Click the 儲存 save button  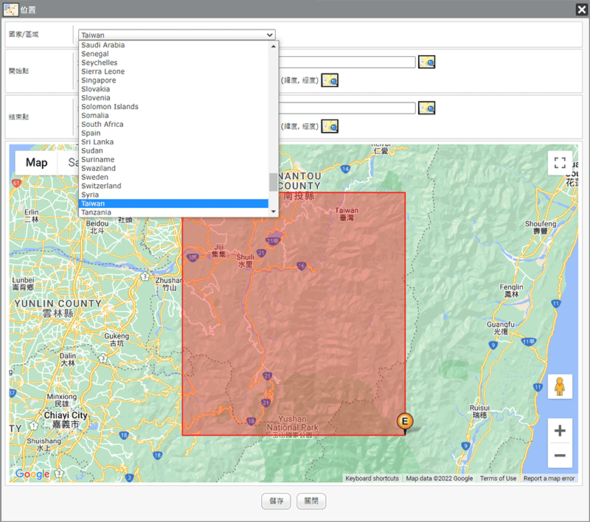tap(276, 501)
